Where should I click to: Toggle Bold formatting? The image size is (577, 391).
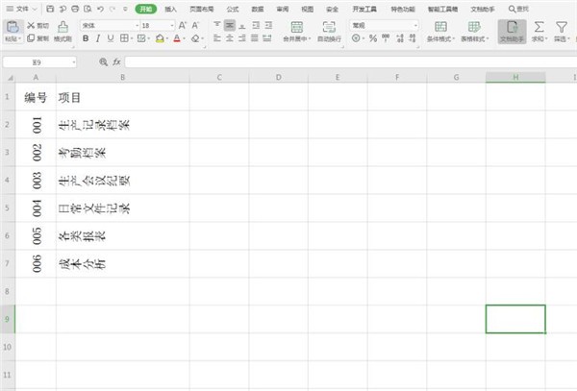[86, 38]
